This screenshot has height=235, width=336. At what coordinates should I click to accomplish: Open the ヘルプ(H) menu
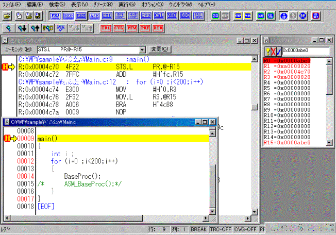coord(206,4)
